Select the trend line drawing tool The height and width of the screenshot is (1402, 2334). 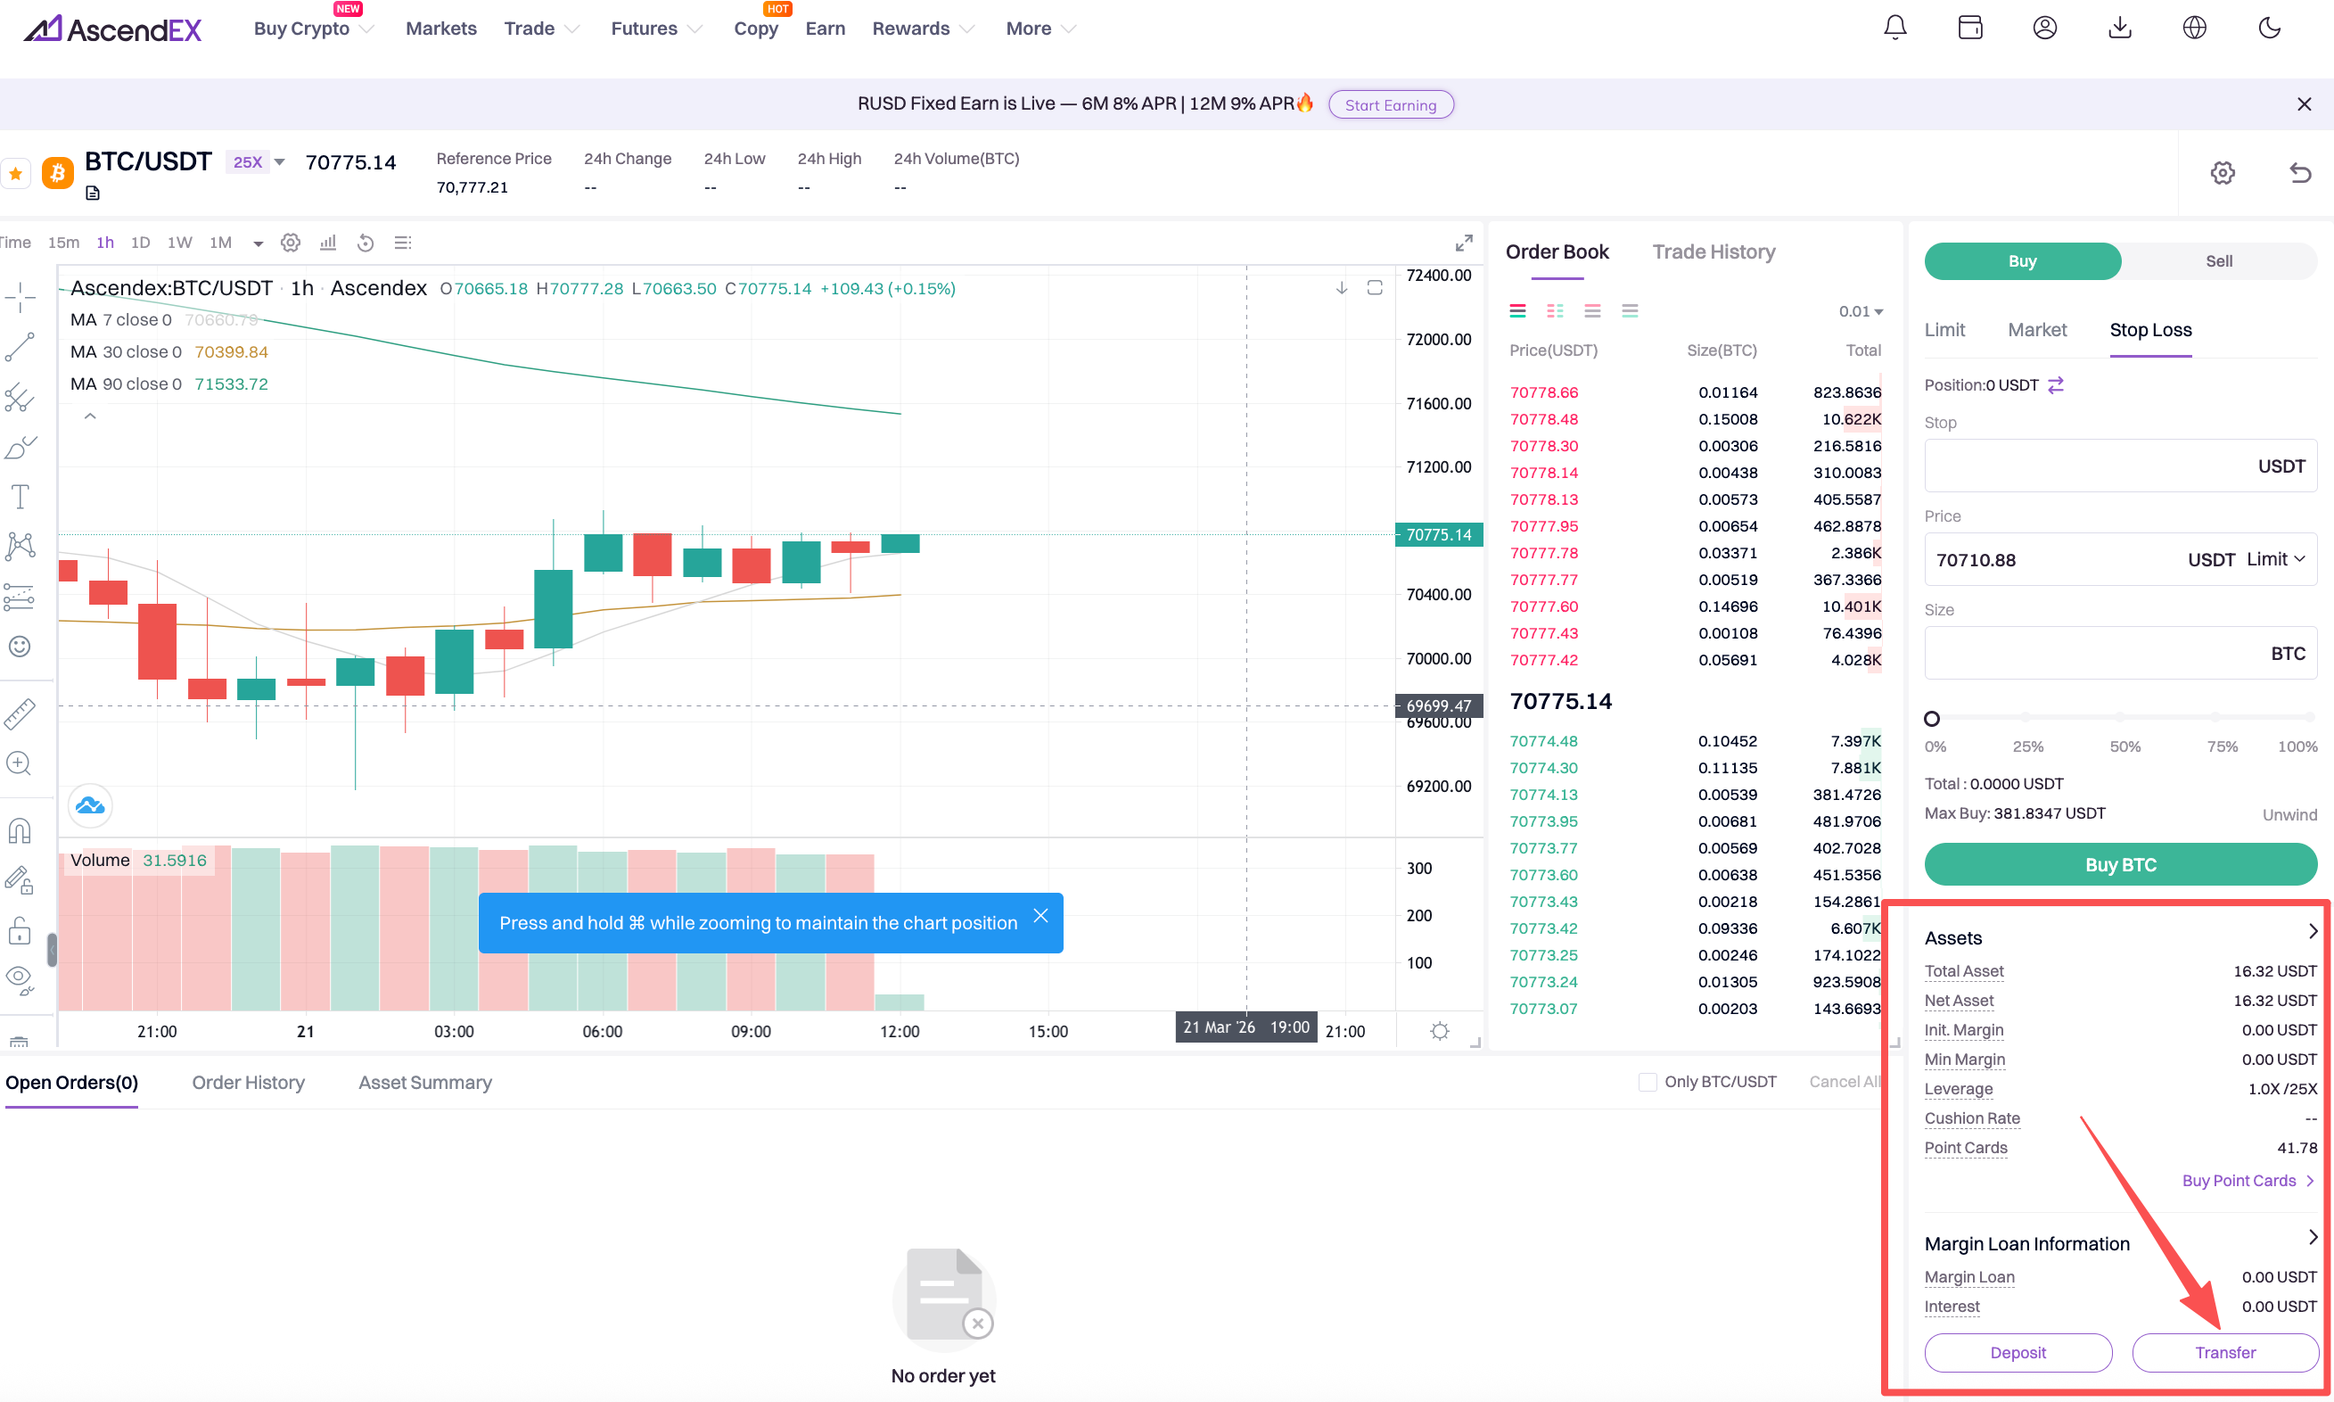20,347
